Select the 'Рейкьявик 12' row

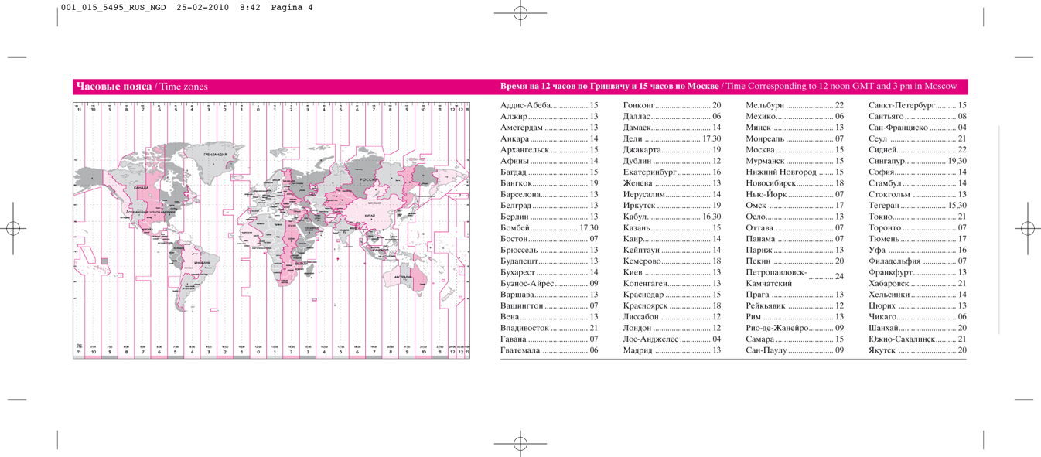[795, 306]
